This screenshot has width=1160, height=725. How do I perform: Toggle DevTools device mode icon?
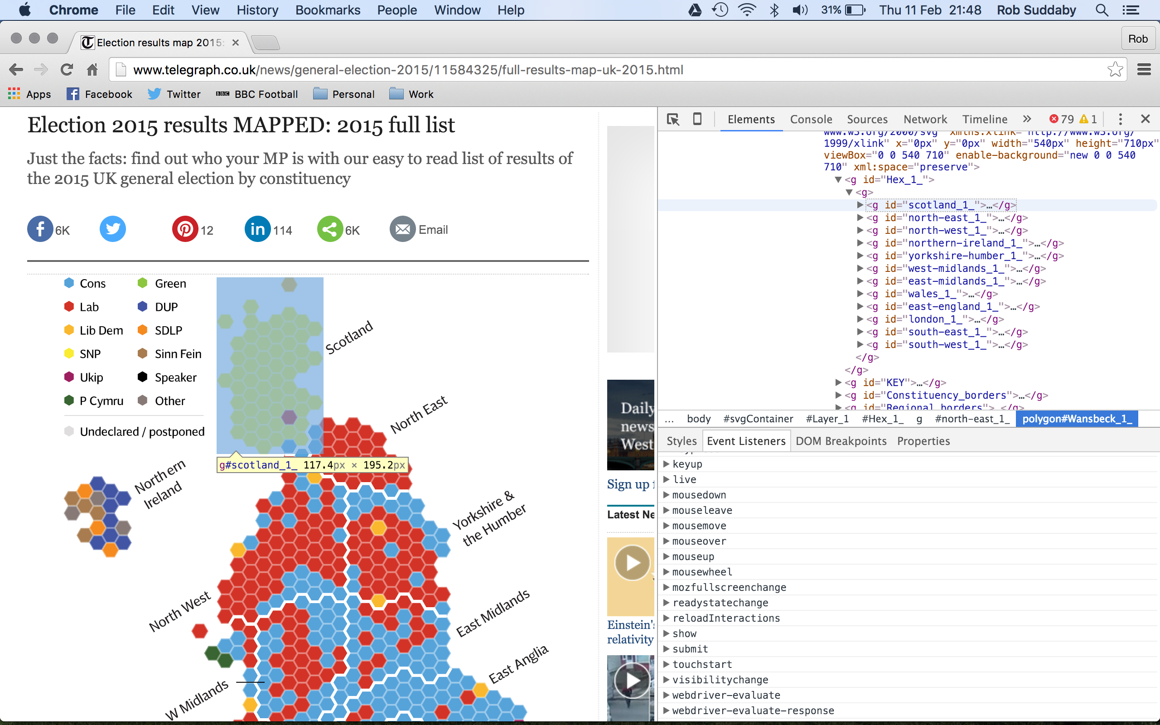click(697, 119)
